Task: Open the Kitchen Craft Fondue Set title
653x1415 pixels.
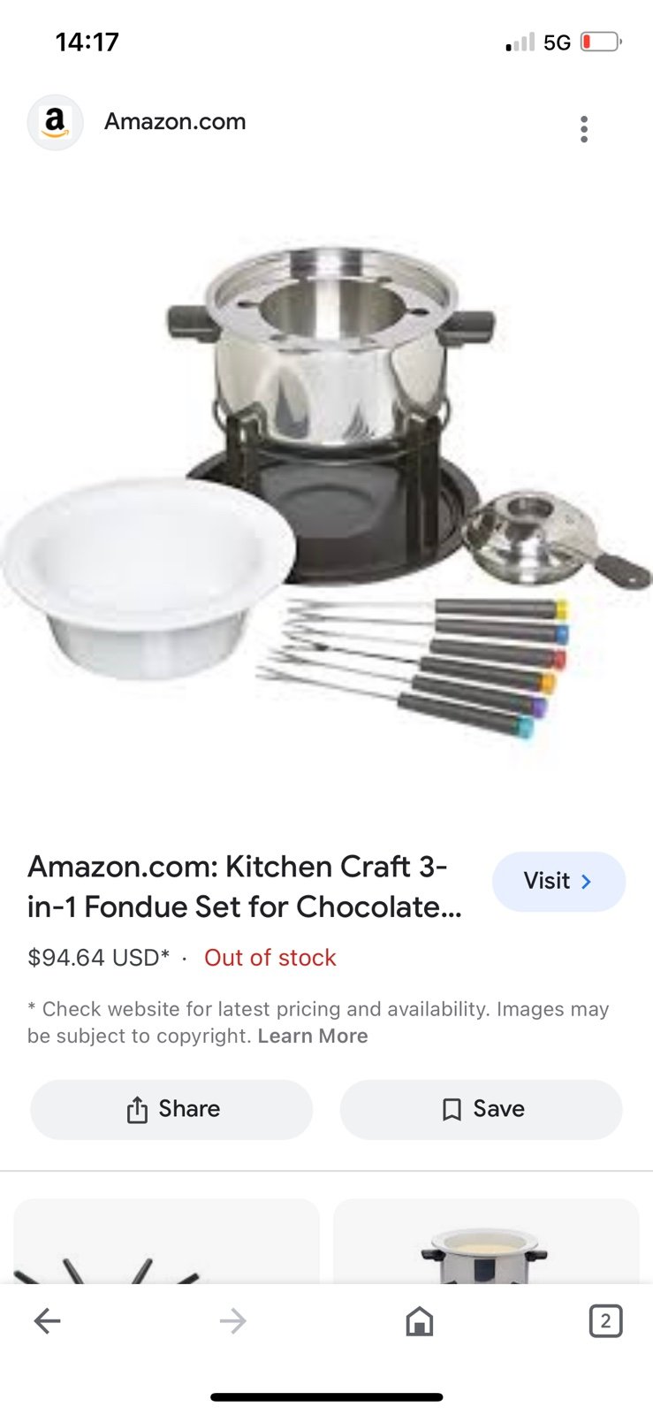Action: point(245,886)
